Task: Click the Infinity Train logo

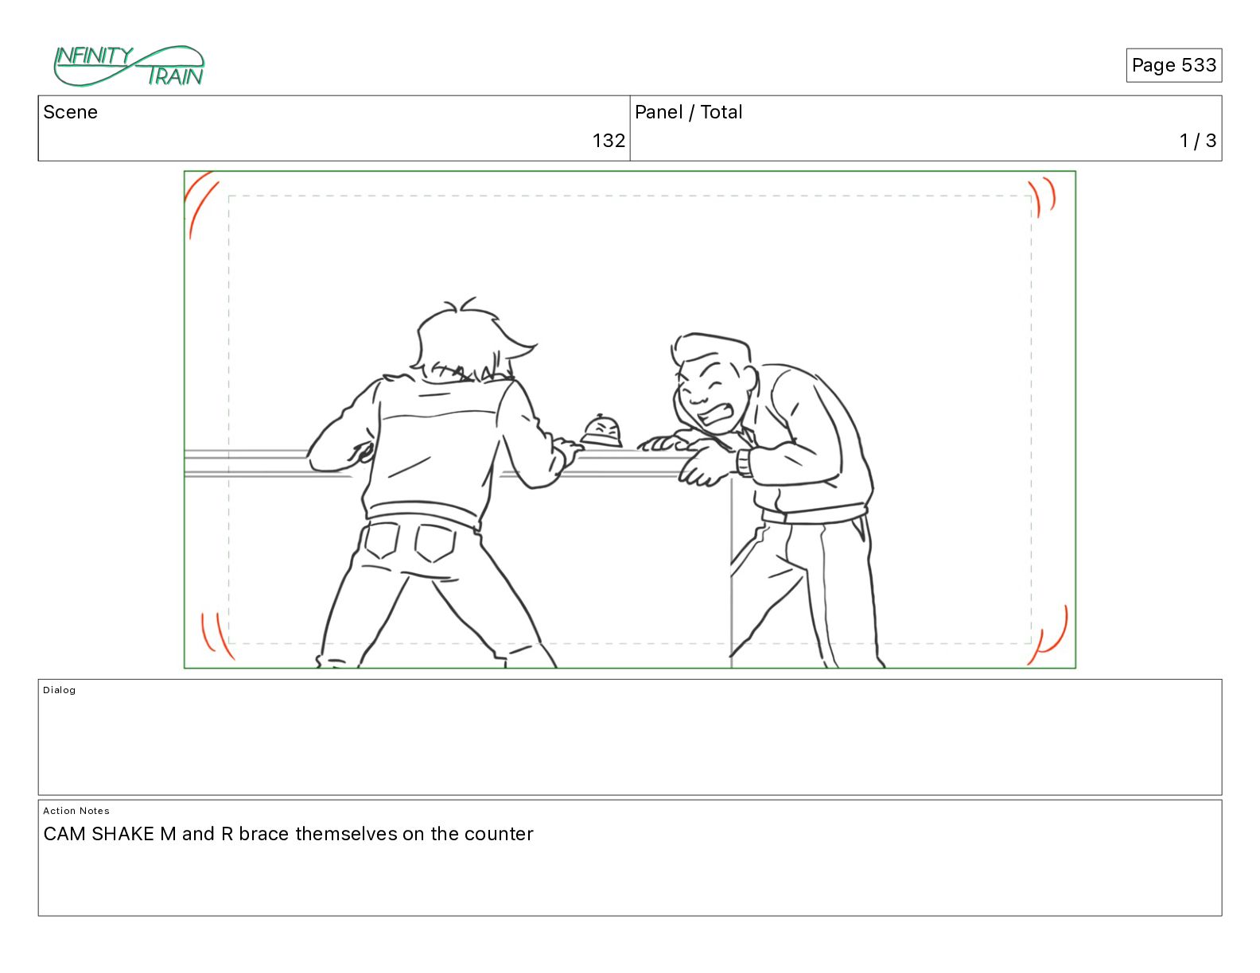Action: [129, 65]
